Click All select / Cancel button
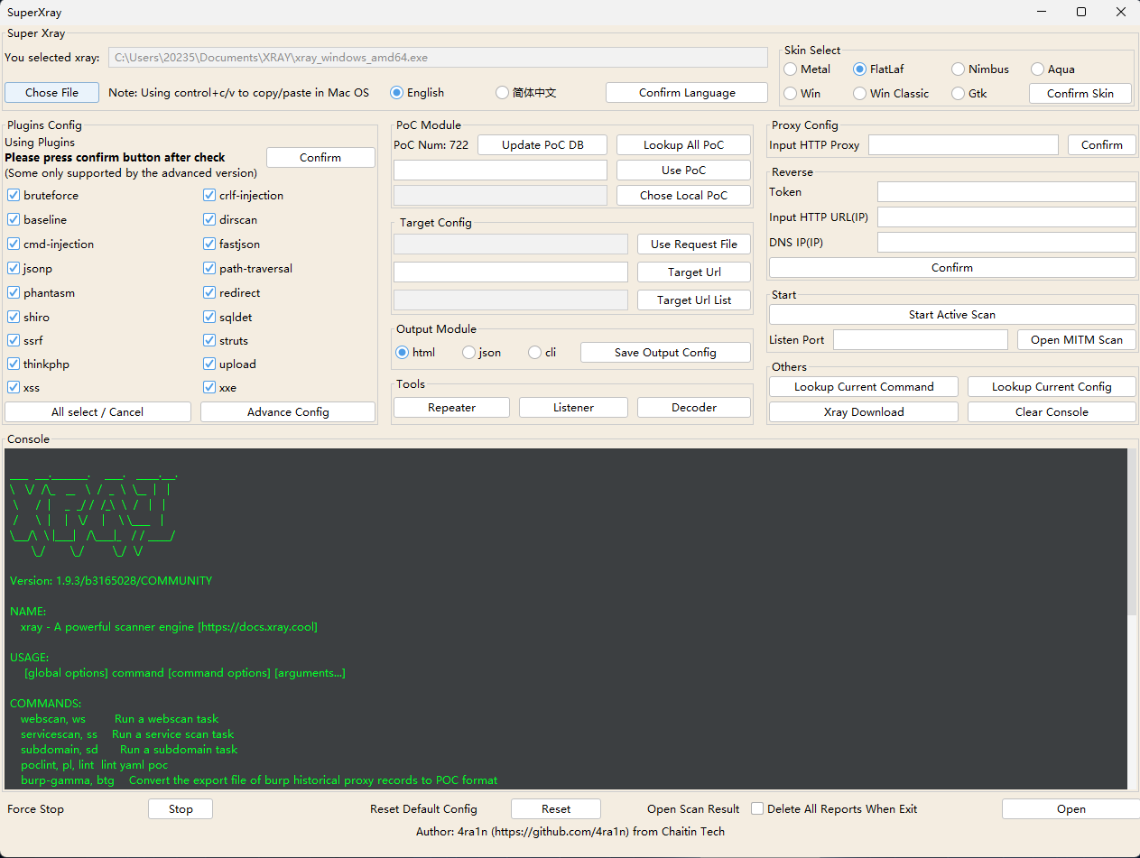Viewport: 1140px width, 858px height. point(97,412)
